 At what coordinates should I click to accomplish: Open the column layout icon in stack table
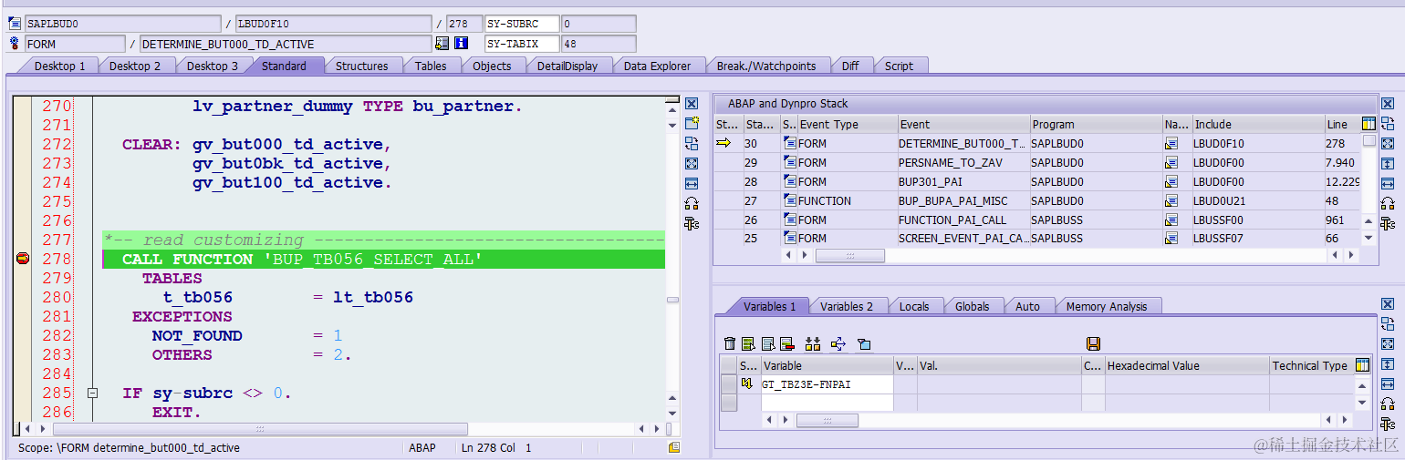[x=1369, y=124]
